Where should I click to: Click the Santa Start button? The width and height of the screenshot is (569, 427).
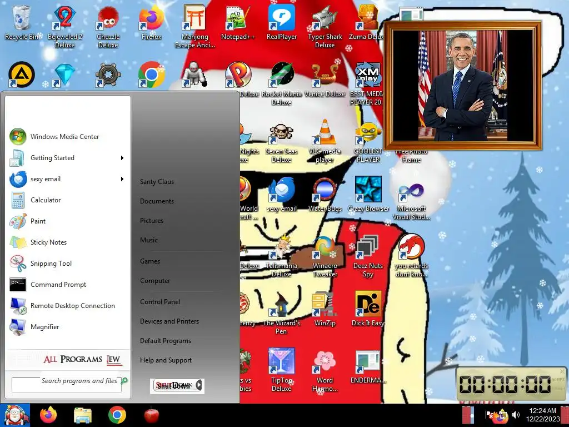(x=15, y=415)
